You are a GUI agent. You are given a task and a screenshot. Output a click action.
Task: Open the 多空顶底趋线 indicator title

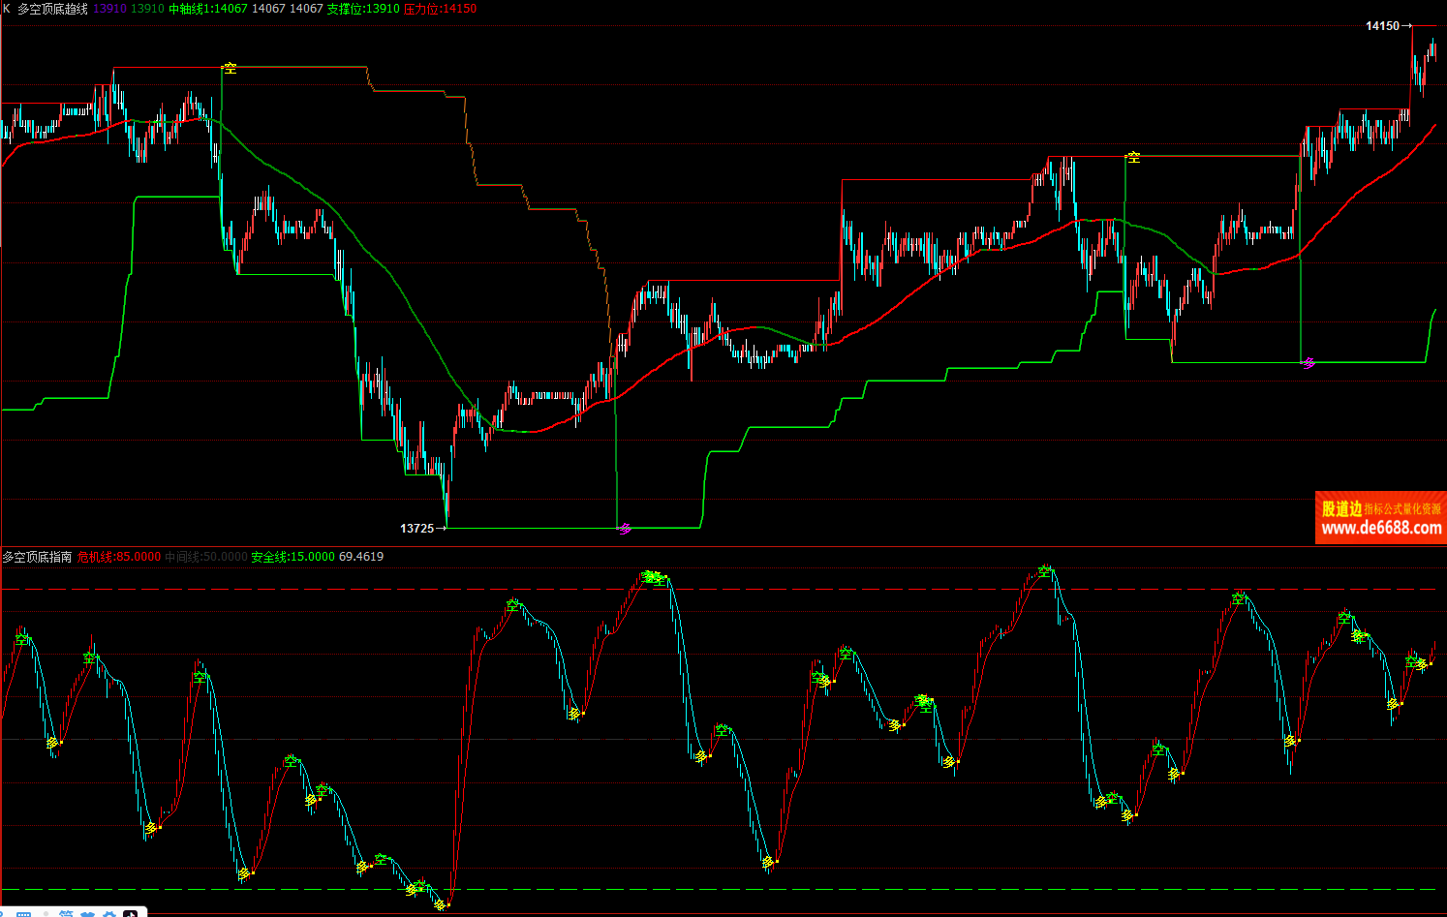tap(52, 9)
